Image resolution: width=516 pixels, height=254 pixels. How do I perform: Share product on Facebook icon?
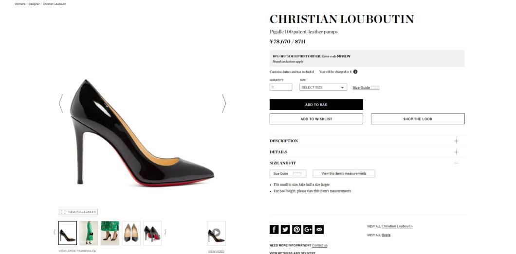[x=274, y=229]
